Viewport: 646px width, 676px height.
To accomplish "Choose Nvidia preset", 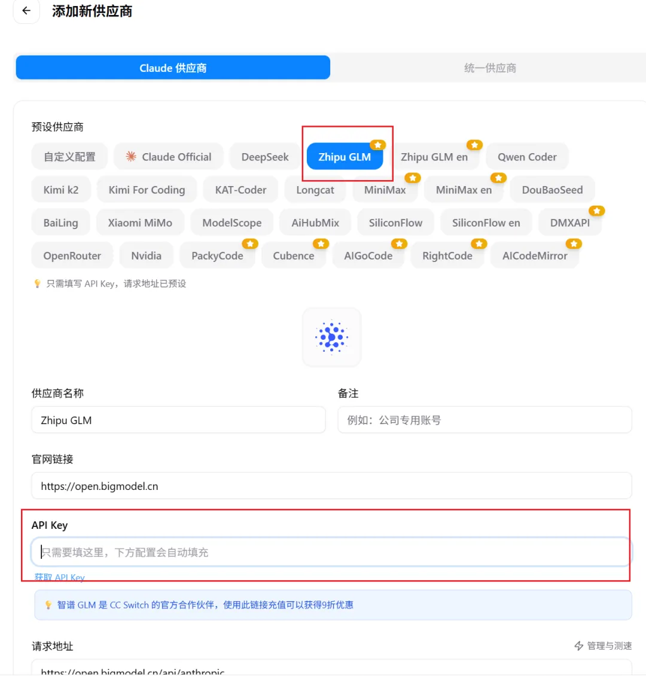I will point(146,255).
